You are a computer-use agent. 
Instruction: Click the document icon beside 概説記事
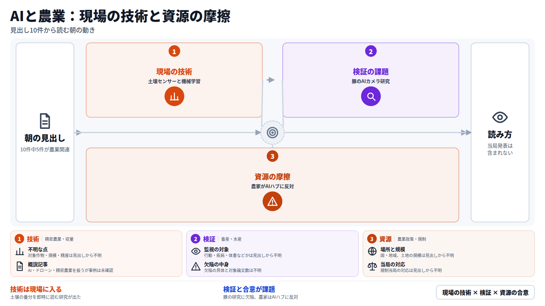click(x=20, y=266)
